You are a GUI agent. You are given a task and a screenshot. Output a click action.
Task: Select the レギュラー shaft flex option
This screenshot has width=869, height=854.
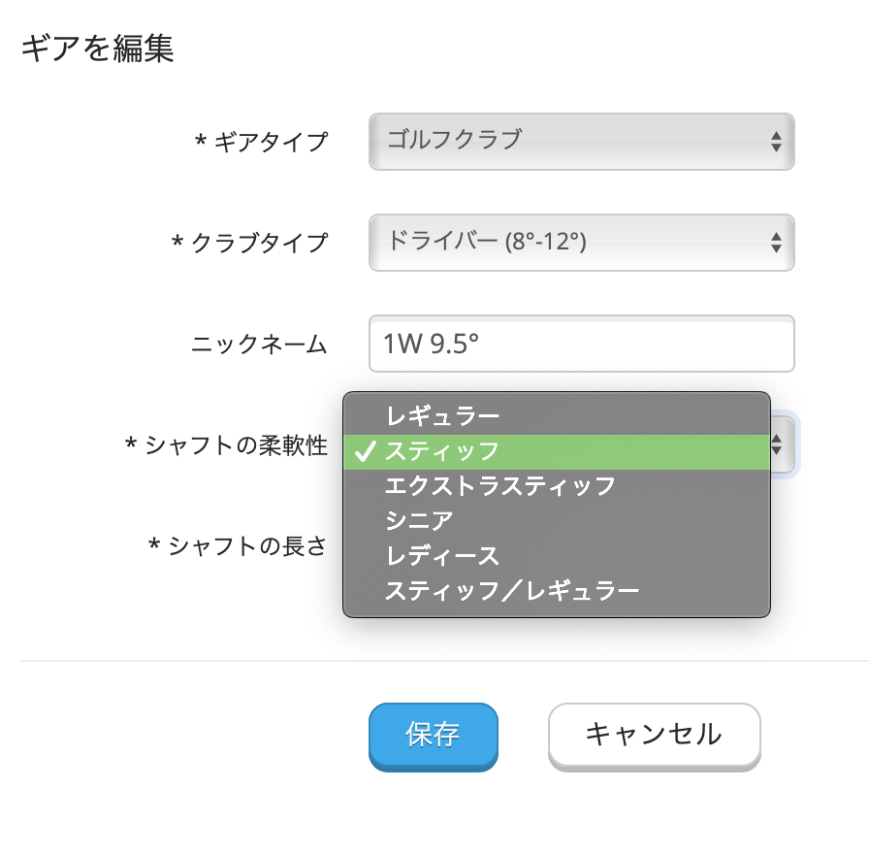pyautogui.click(x=442, y=417)
